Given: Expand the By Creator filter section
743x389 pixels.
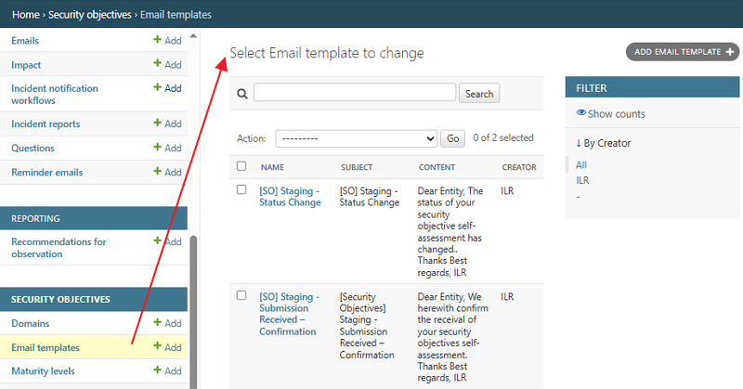Looking at the screenshot, I should [x=603, y=143].
